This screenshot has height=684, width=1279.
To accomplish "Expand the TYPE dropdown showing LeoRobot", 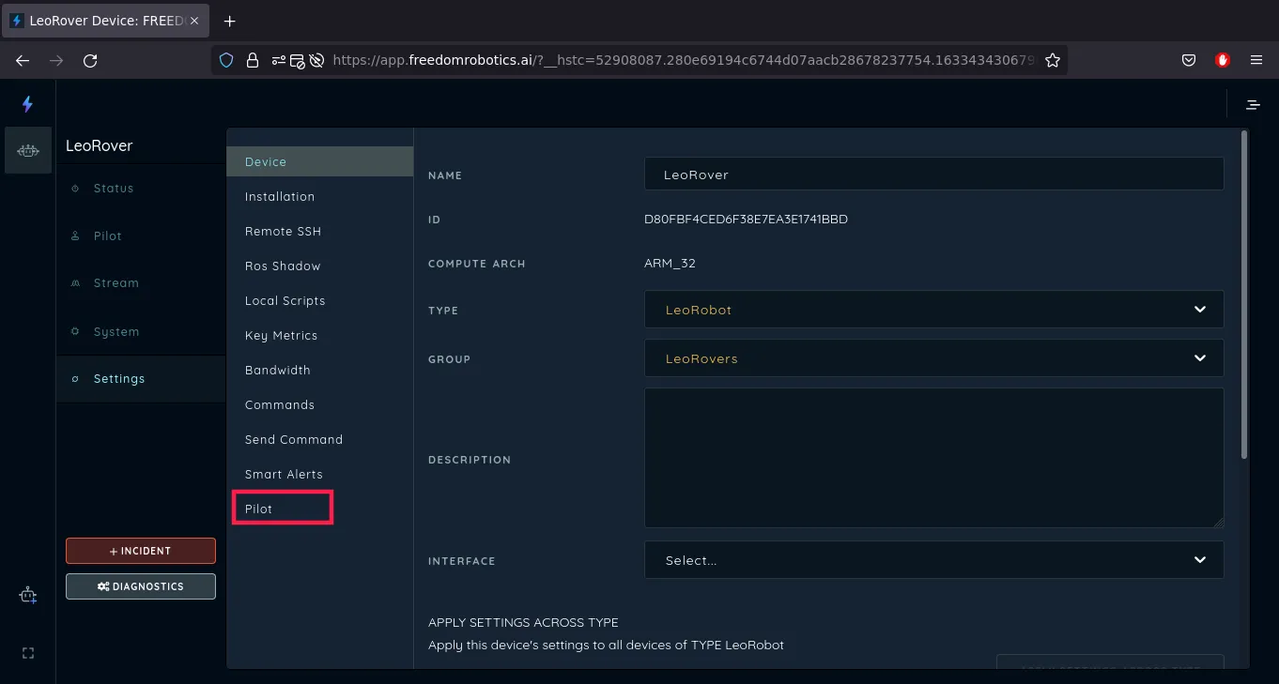I will [933, 310].
